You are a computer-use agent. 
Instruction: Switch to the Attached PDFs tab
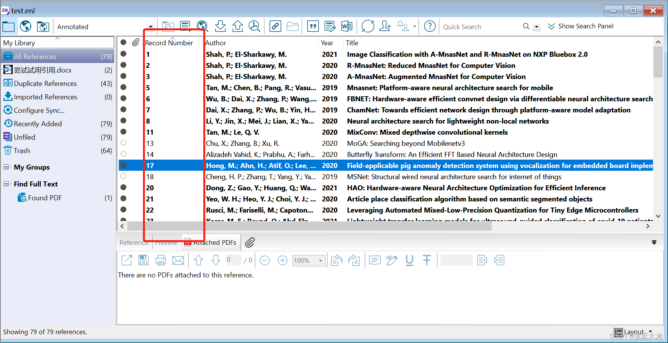point(211,242)
